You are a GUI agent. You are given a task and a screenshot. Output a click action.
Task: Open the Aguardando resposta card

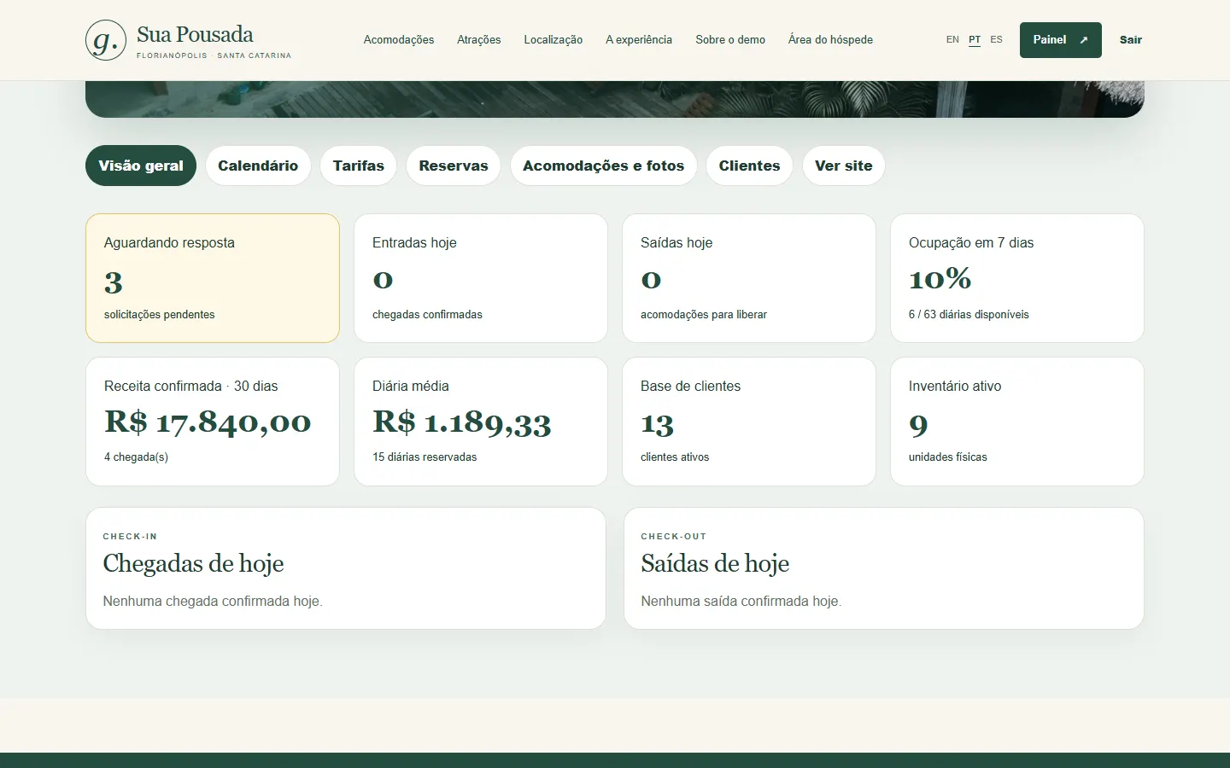tap(213, 278)
